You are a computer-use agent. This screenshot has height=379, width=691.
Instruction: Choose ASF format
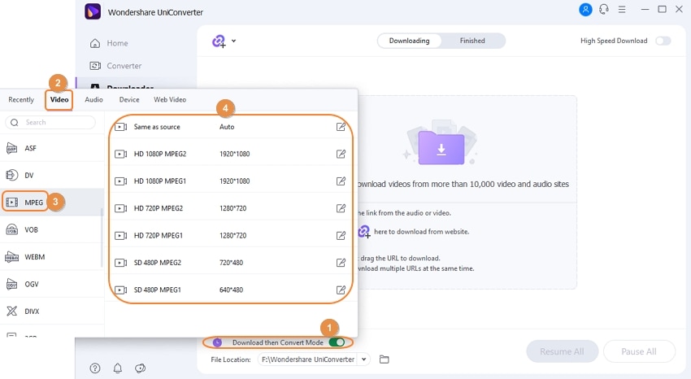[51, 148]
